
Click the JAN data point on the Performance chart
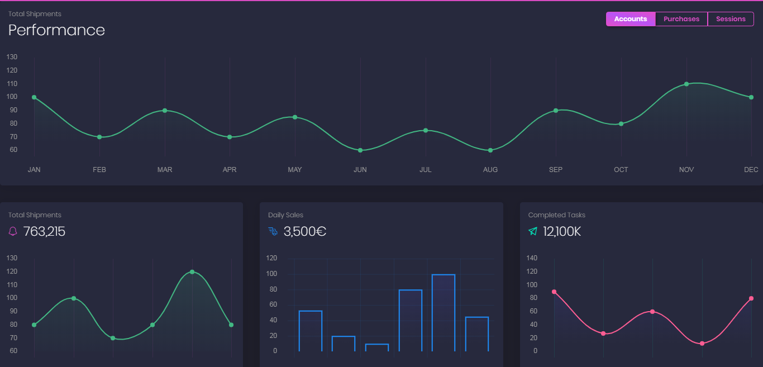(34, 97)
